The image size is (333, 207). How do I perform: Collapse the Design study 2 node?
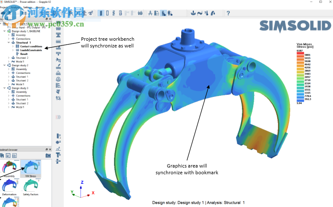[5, 65]
